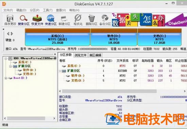The height and width of the screenshot is (129, 187).
Task: Collapse the 扩展分区 node in left tree
Action: pyautogui.click(x=11, y=66)
